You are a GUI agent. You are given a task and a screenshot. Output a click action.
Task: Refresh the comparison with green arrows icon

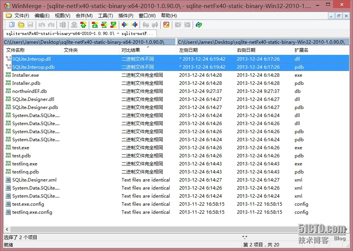198,25
